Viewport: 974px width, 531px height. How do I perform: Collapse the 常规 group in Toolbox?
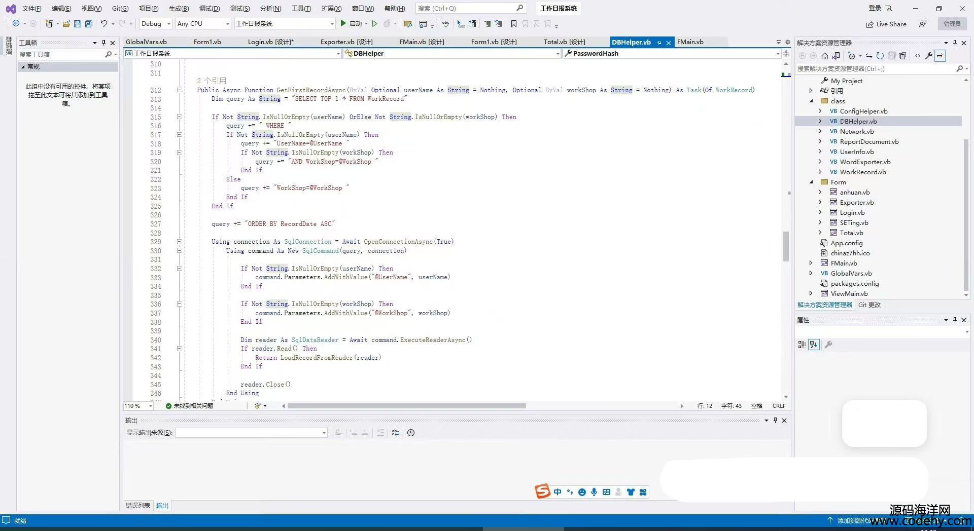click(x=23, y=66)
